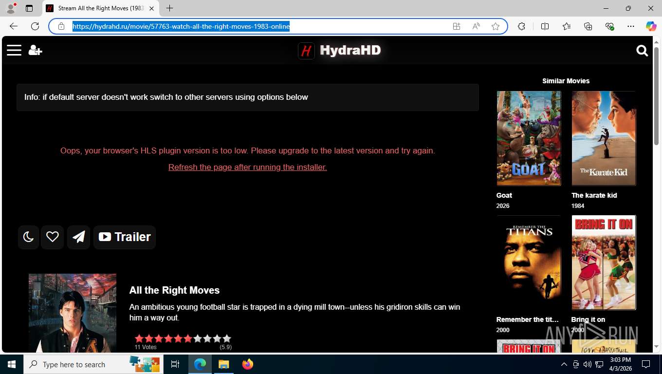Toggle night mode moon button
Viewport: 662px width, 374px height.
[x=28, y=237]
